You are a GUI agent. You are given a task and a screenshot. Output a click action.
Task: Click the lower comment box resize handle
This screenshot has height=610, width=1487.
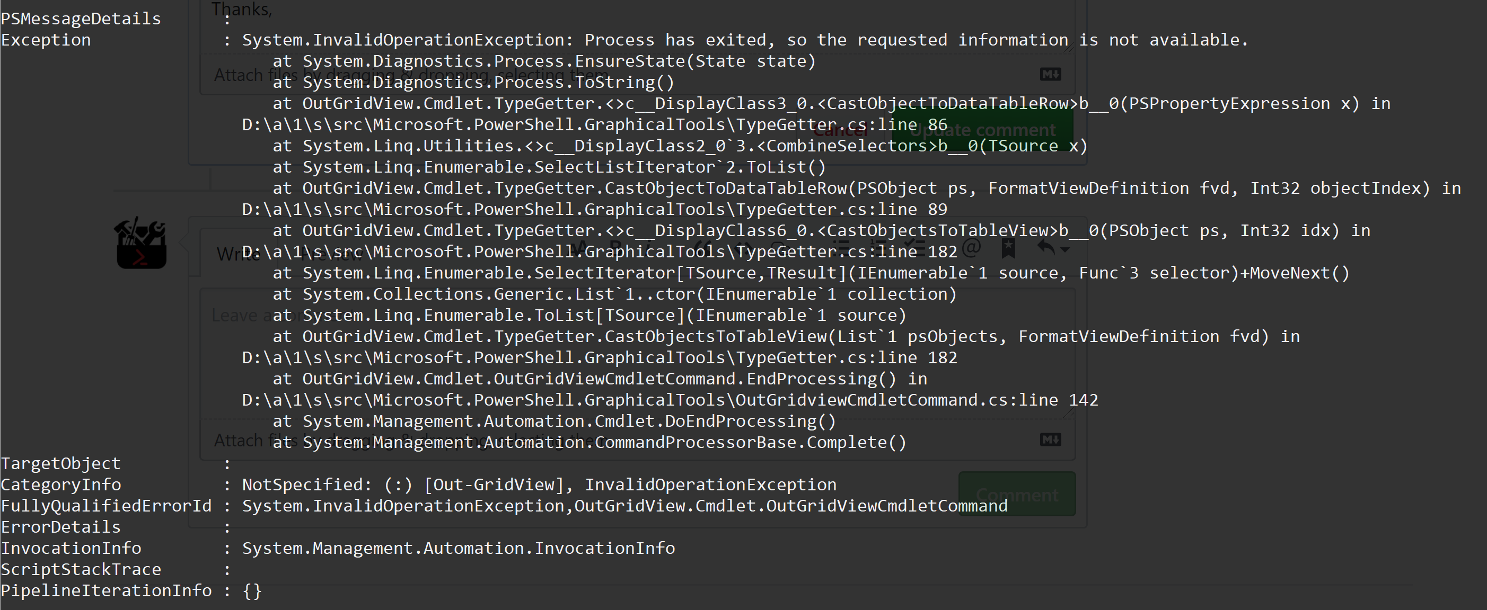click(x=1070, y=414)
